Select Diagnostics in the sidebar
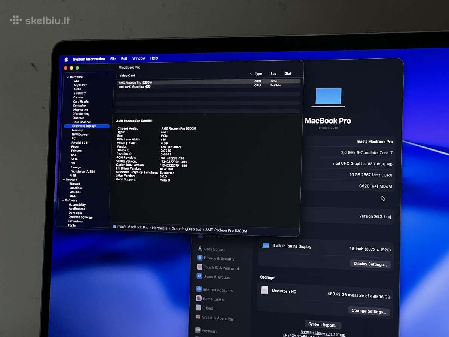This screenshot has height=337, width=449. (80, 110)
